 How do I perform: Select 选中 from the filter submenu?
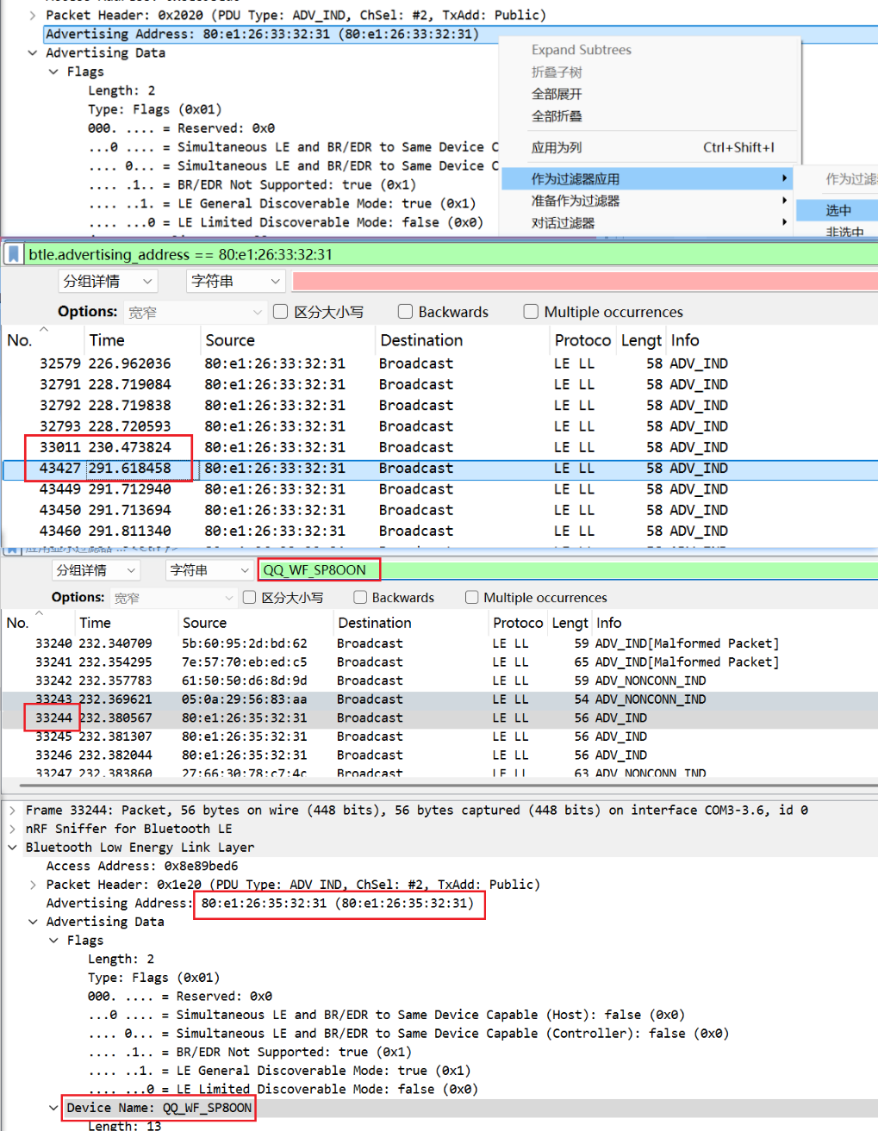tap(838, 210)
